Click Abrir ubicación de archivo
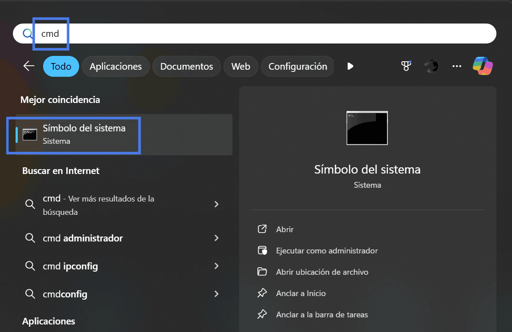Screen dimensions: 512x332 point(322,272)
